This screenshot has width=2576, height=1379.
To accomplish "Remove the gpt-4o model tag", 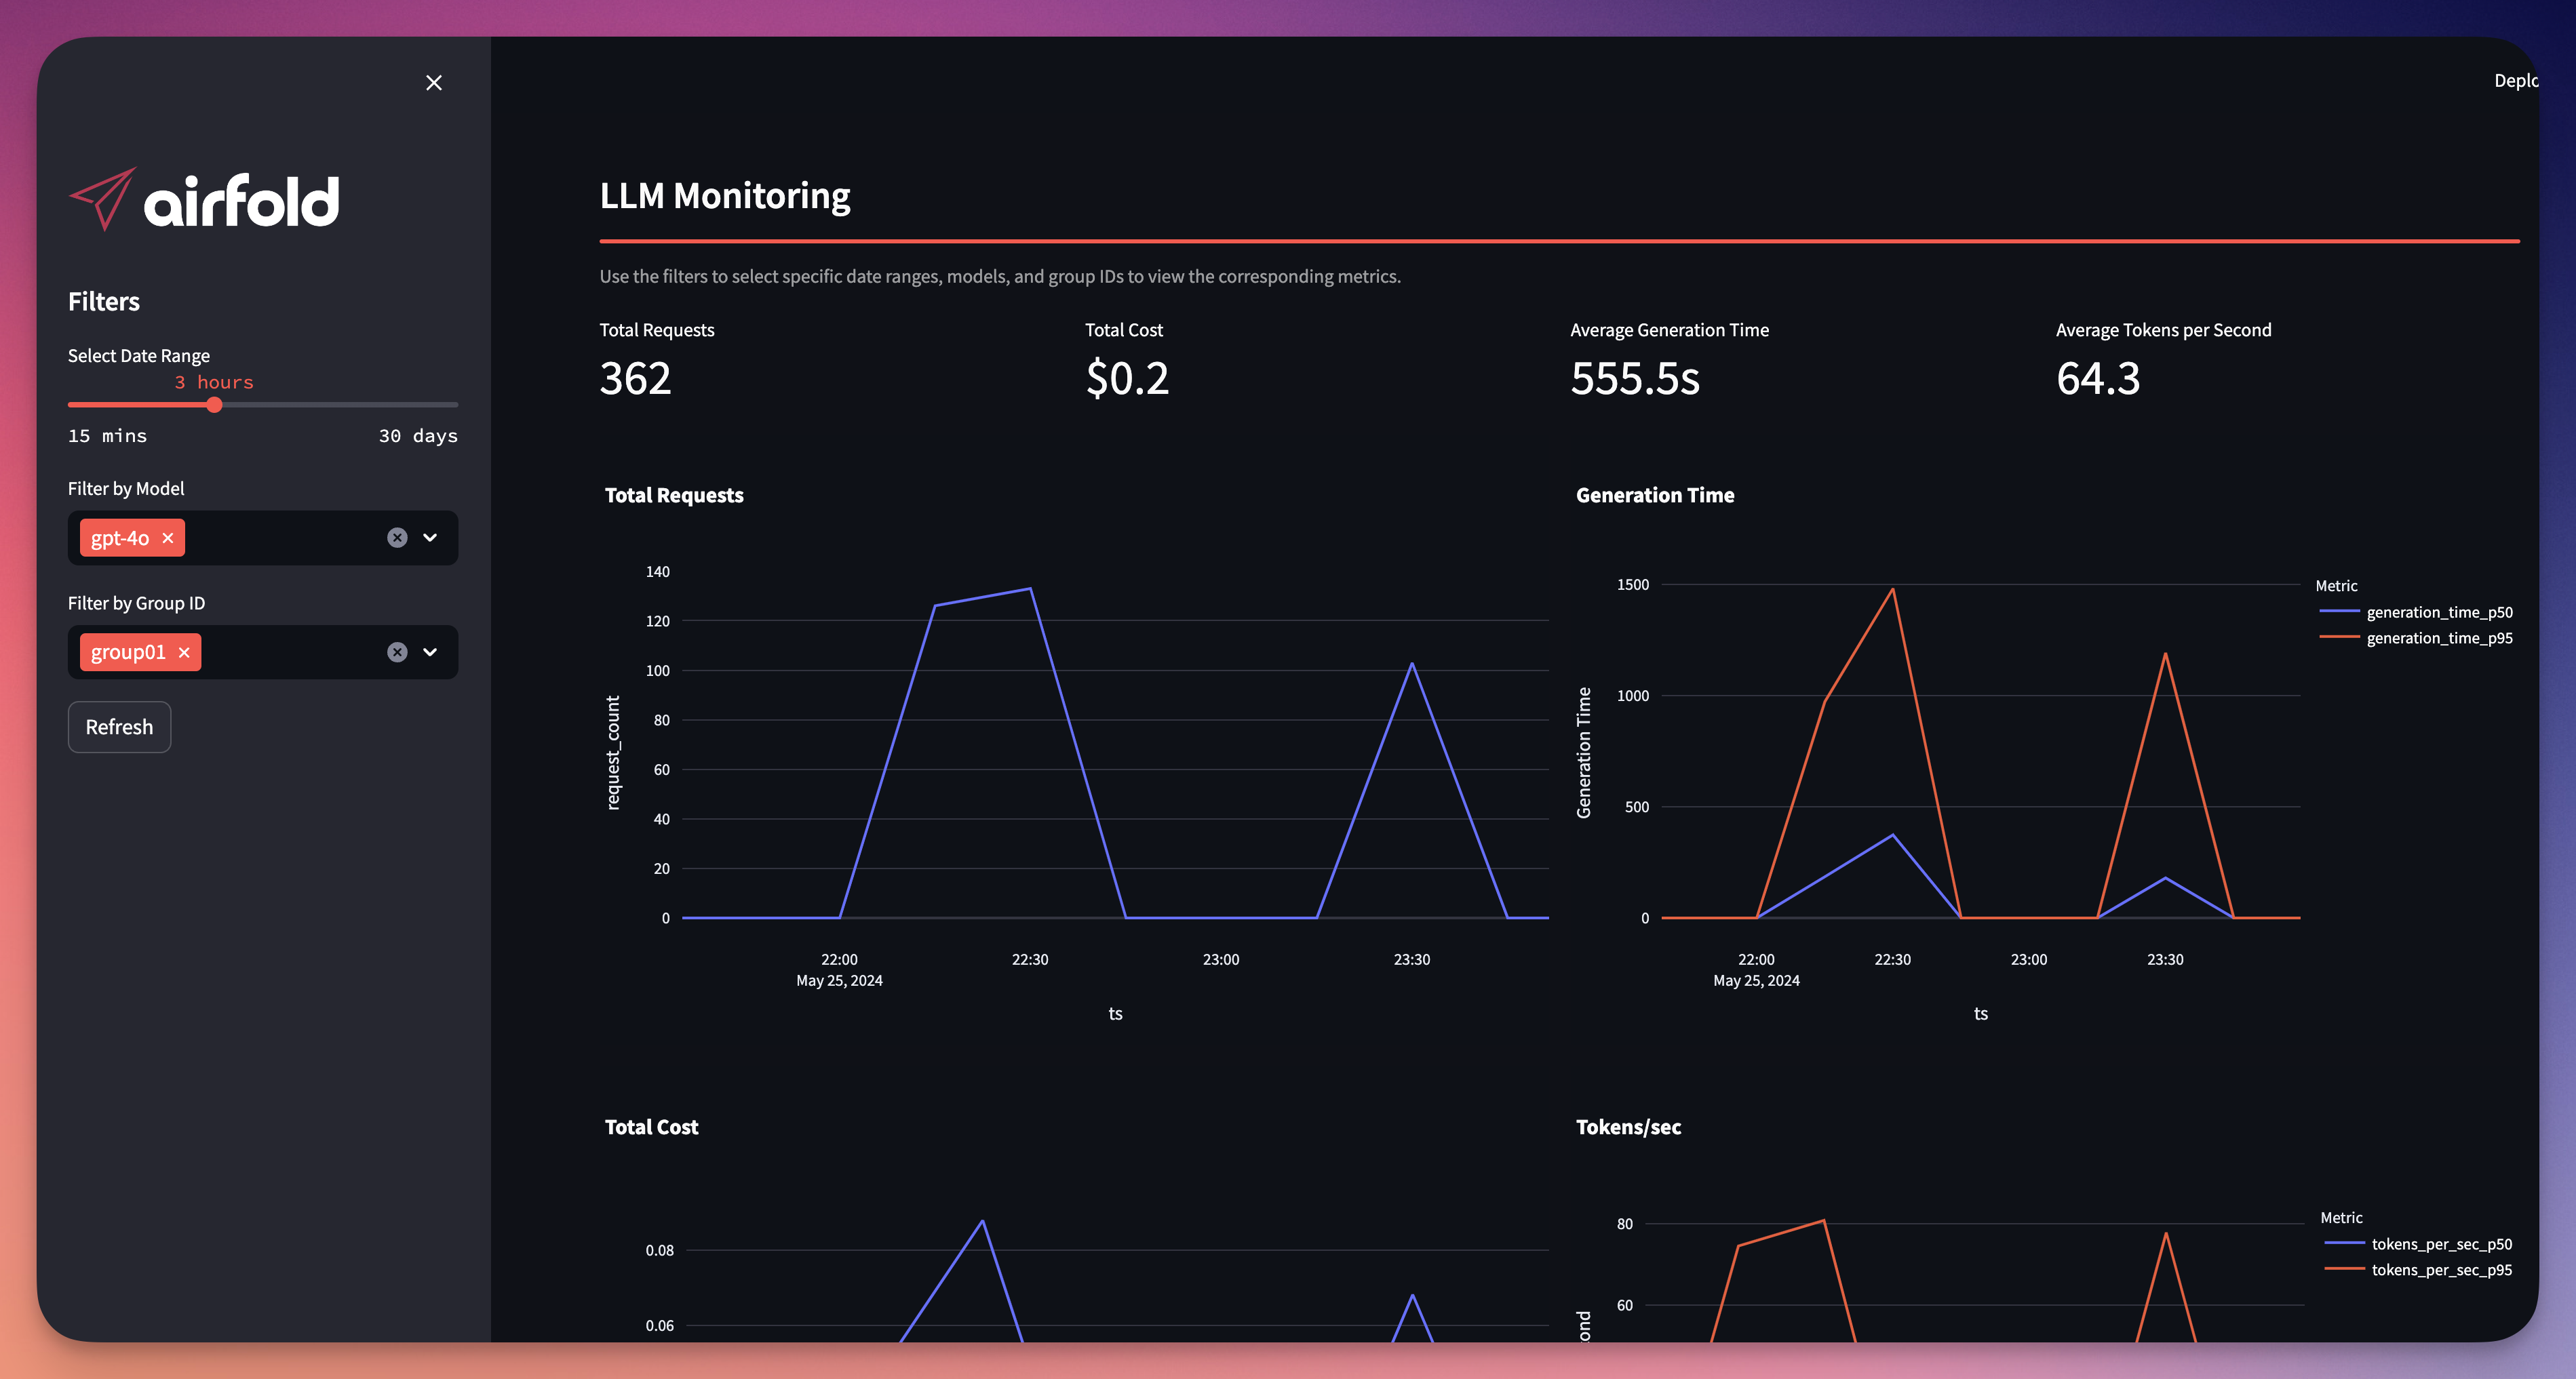I will (168, 538).
